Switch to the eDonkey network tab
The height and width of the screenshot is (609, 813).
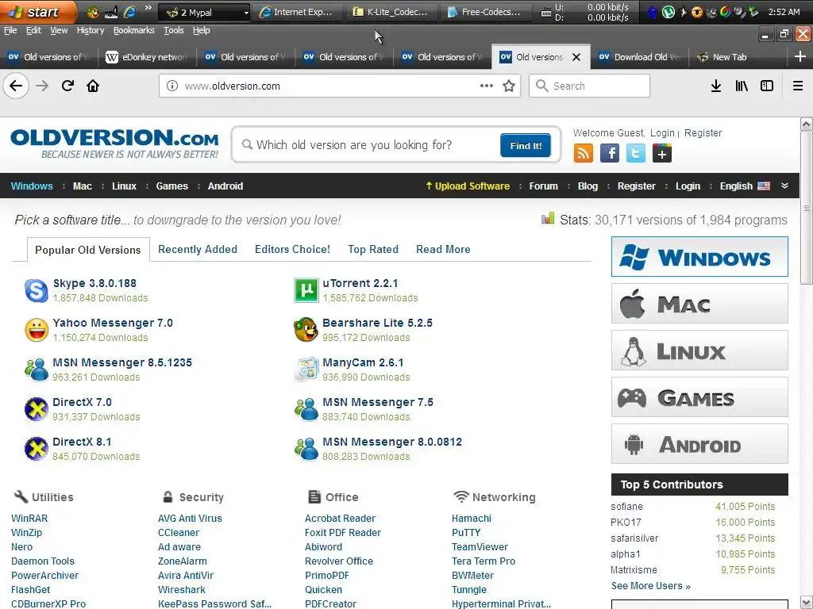[x=147, y=57]
